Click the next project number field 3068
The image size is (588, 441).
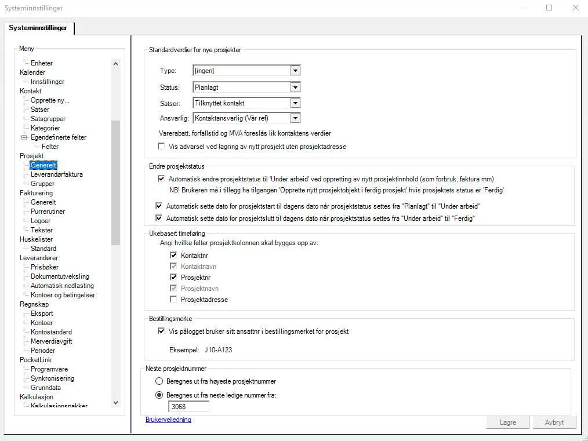point(188,407)
